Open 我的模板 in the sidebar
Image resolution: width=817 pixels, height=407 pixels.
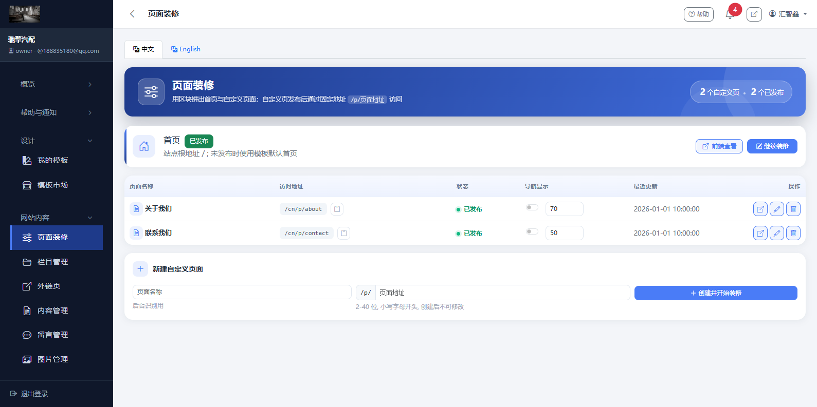click(57, 160)
